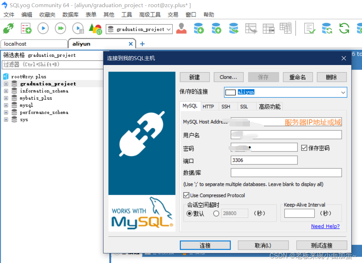The height and width of the screenshot is (263, 362).
Task: Click the Clone... button
Action: coord(228,77)
